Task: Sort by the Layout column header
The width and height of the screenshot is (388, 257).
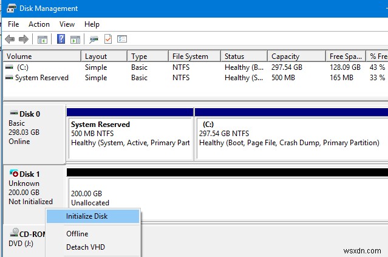Action: (104, 57)
